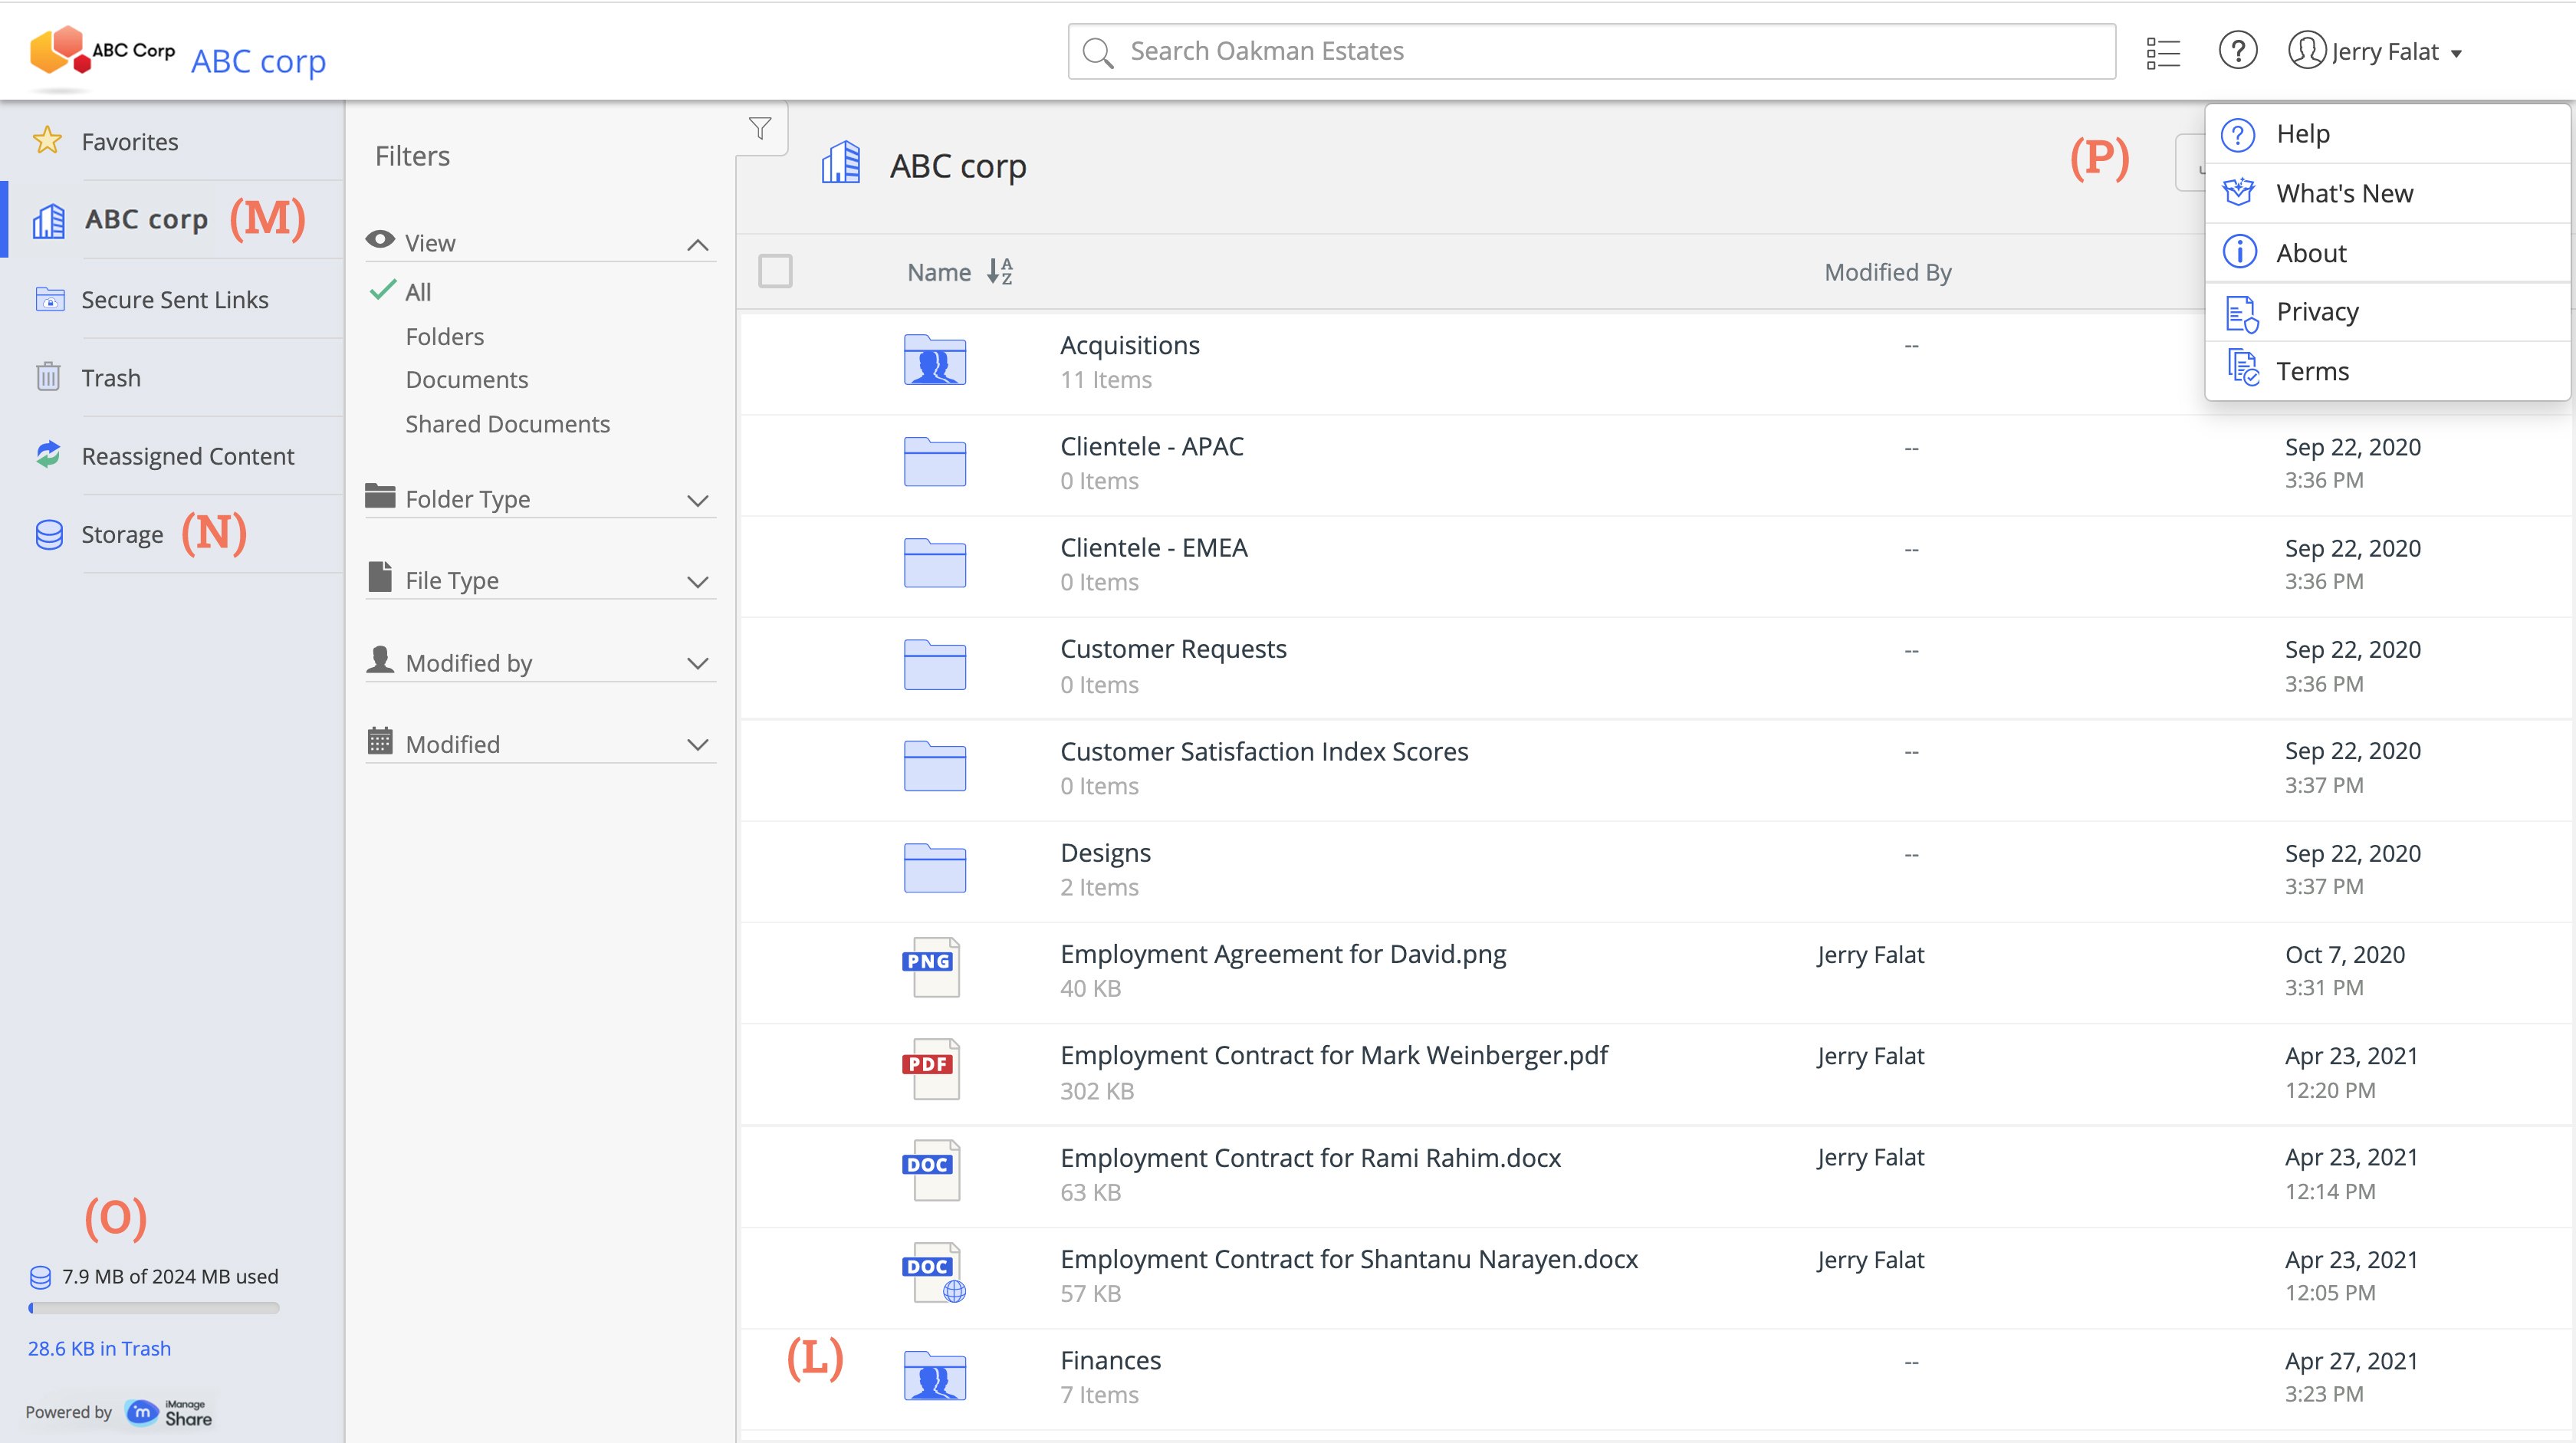Screen dimensions: 2576x1443
Task: Open the Finances folder link
Action: [1110, 1360]
